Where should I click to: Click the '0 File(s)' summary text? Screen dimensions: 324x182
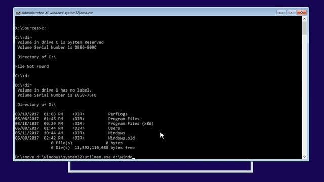tap(62, 143)
